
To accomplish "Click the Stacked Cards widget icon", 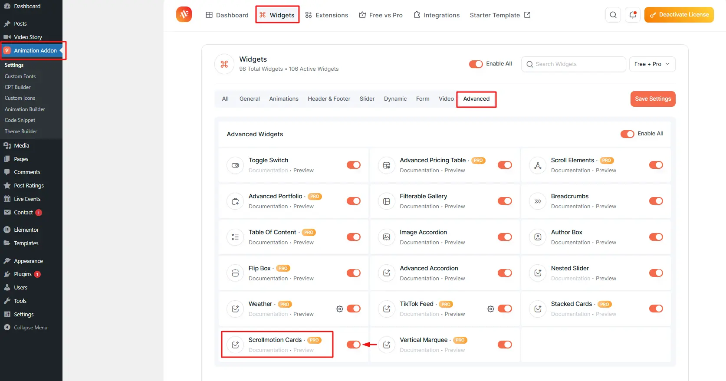I will coord(538,309).
